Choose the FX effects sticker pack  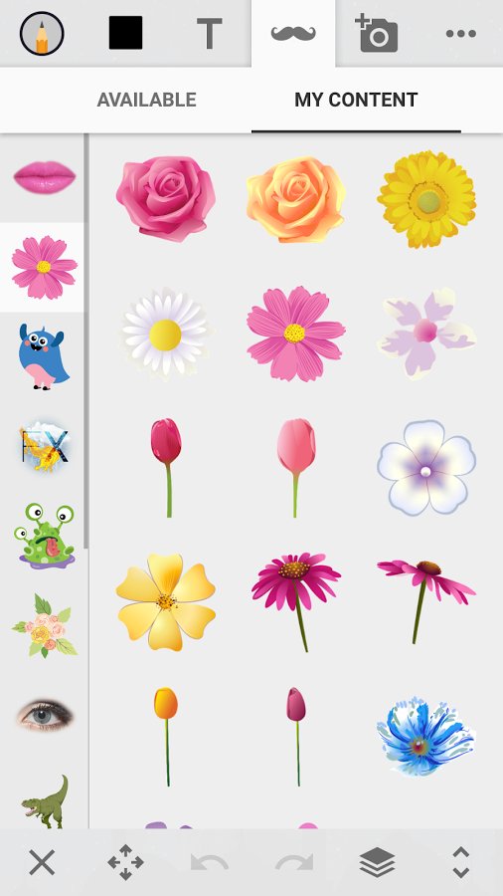coord(44,446)
